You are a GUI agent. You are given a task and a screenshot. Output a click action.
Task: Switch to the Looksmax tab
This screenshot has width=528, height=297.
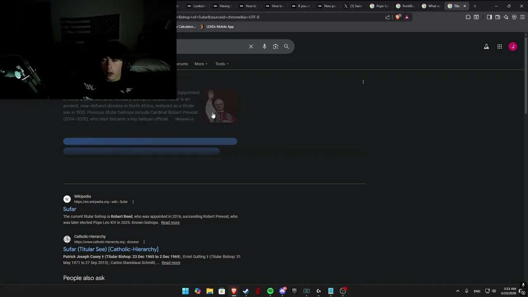click(x=196, y=6)
